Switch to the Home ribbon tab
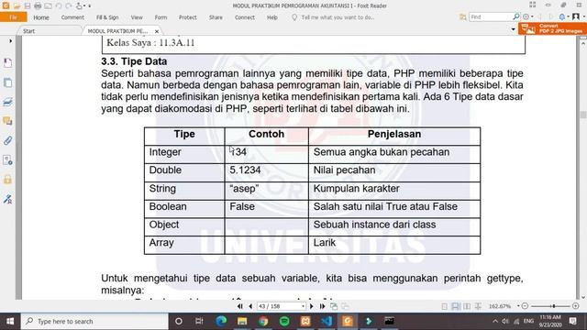 click(40, 17)
